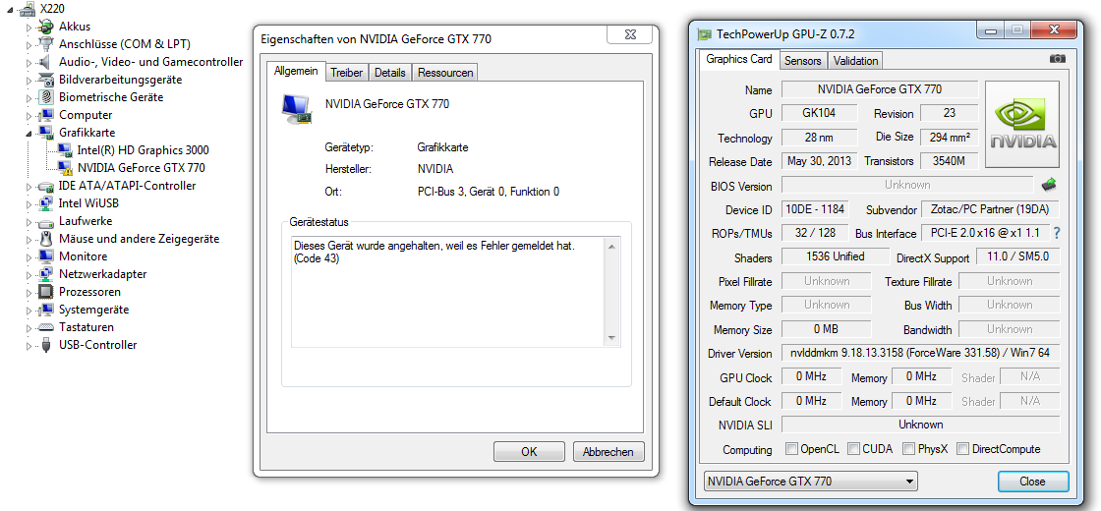
Task: Click the Computer category icon
Action: point(45,114)
